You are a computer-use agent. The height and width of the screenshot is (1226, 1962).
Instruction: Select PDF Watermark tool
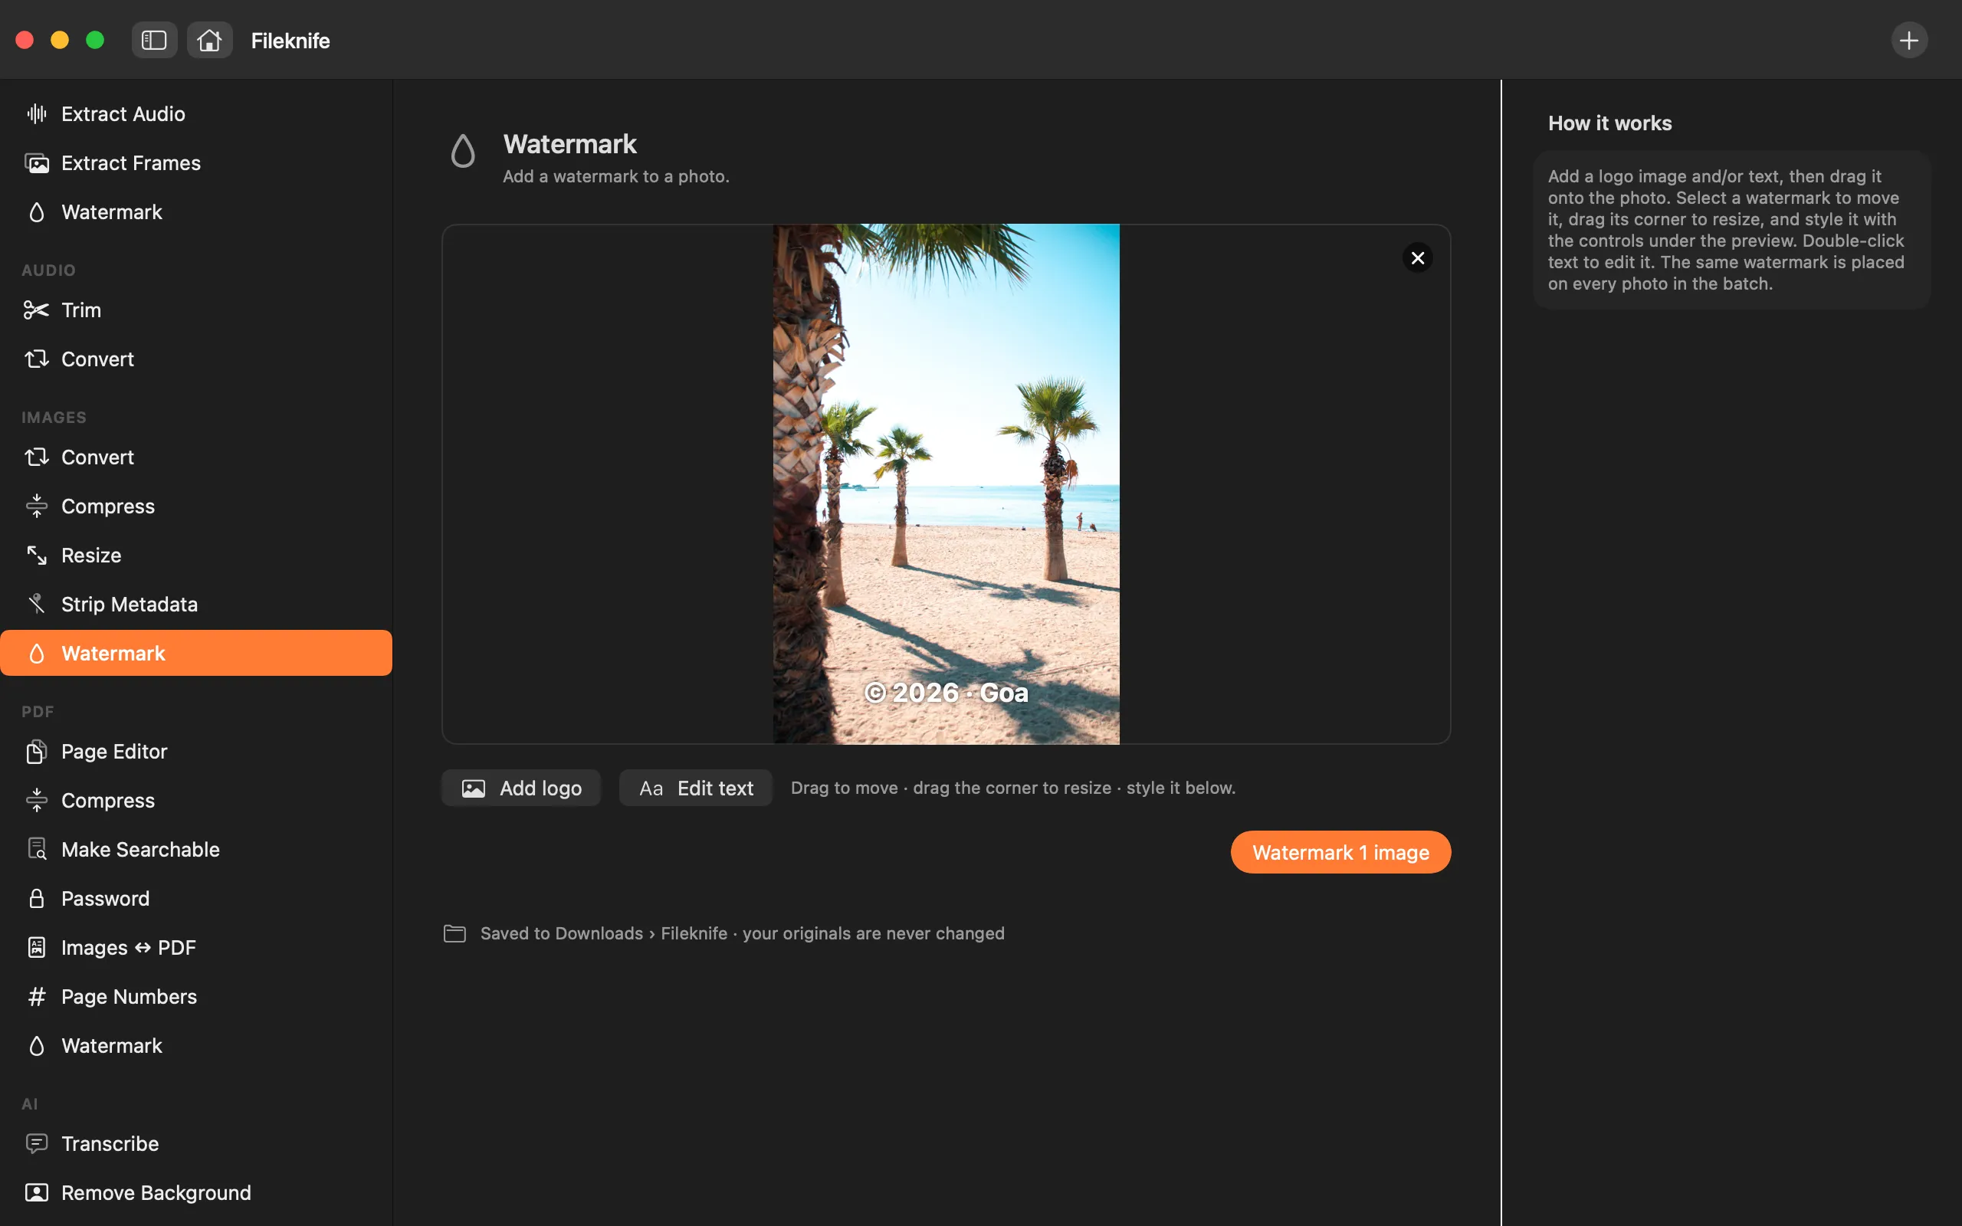click(x=196, y=1046)
